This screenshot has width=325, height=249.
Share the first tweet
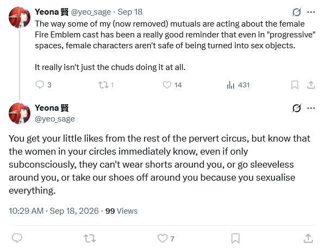[x=311, y=85]
